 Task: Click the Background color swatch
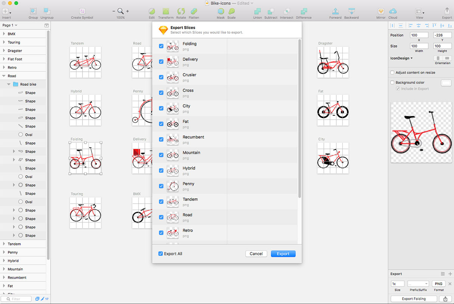click(x=446, y=83)
